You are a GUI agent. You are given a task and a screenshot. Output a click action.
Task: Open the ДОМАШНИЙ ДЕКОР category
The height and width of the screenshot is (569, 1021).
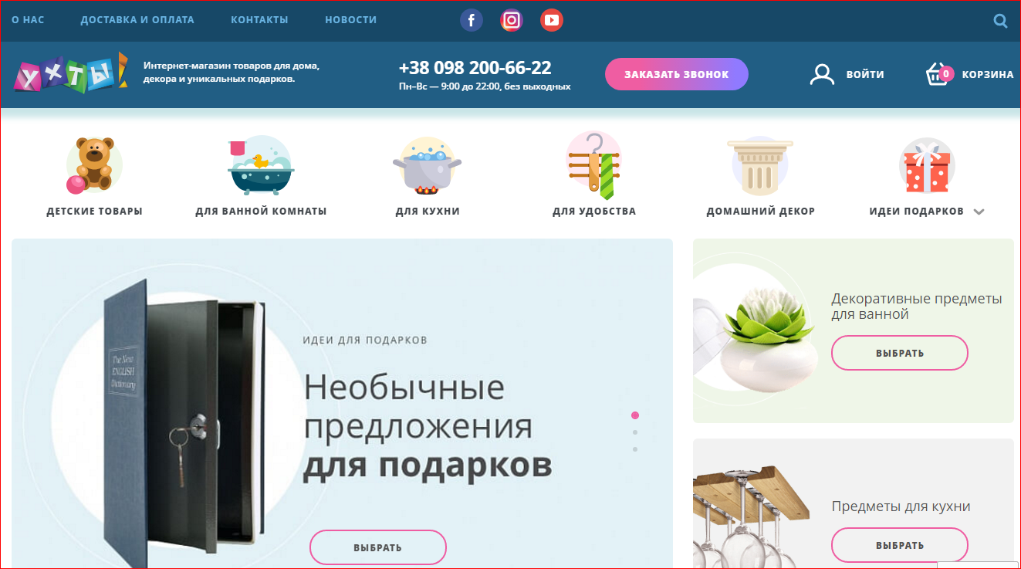pyautogui.click(x=760, y=164)
